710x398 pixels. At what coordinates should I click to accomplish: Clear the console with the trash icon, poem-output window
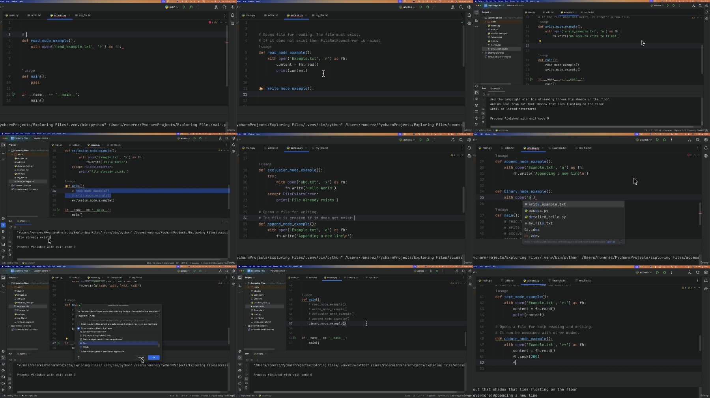point(483,122)
